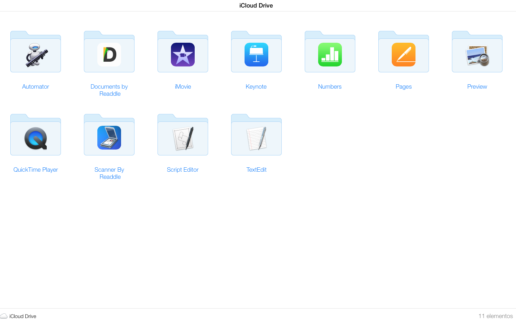Select the iMovie star folder icon

[183, 54]
